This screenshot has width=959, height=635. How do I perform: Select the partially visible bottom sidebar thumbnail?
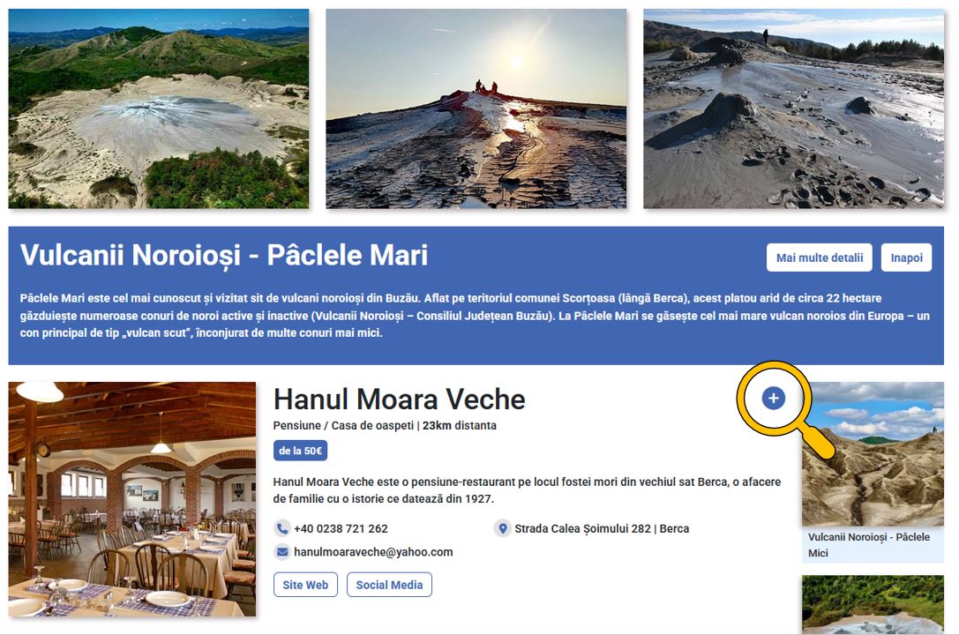coord(873,605)
